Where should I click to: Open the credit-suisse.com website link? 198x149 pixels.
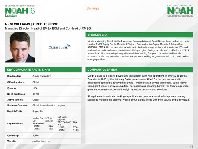tap(41, 141)
